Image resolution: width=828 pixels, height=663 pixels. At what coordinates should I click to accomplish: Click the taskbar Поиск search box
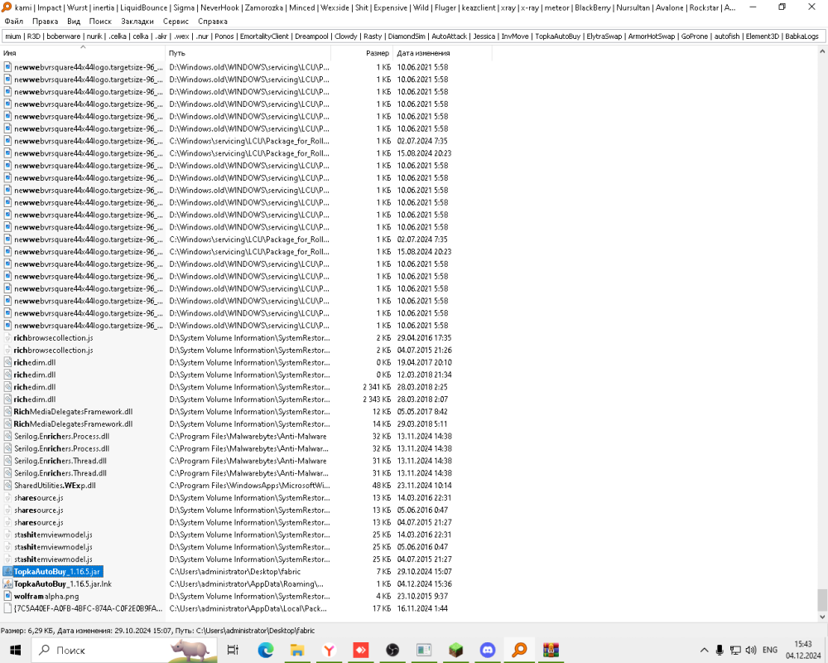tap(124, 650)
